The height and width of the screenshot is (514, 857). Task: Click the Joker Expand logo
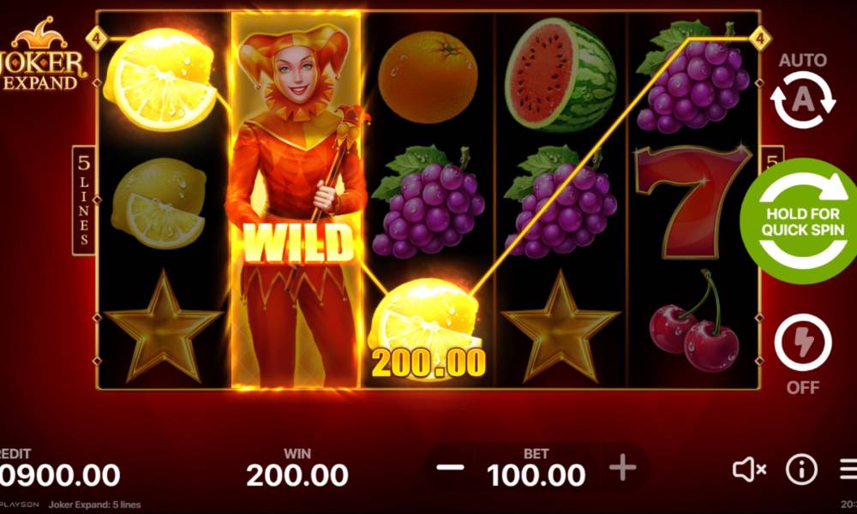43,55
